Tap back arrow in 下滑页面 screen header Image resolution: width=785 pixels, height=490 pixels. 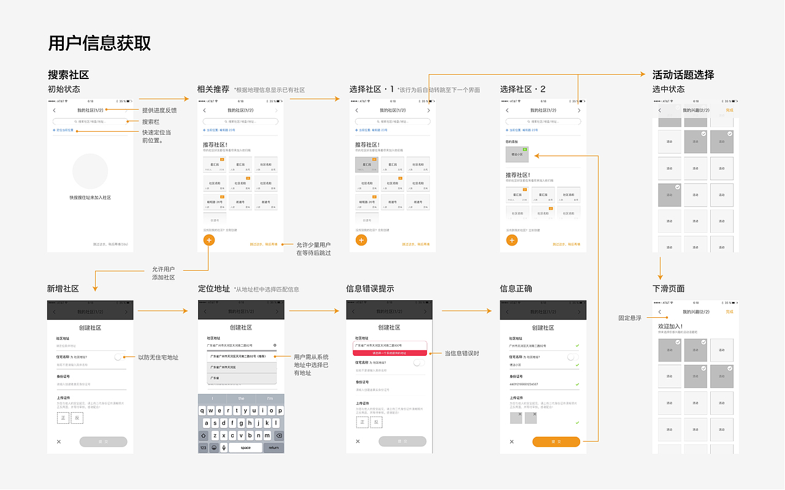tap(659, 312)
